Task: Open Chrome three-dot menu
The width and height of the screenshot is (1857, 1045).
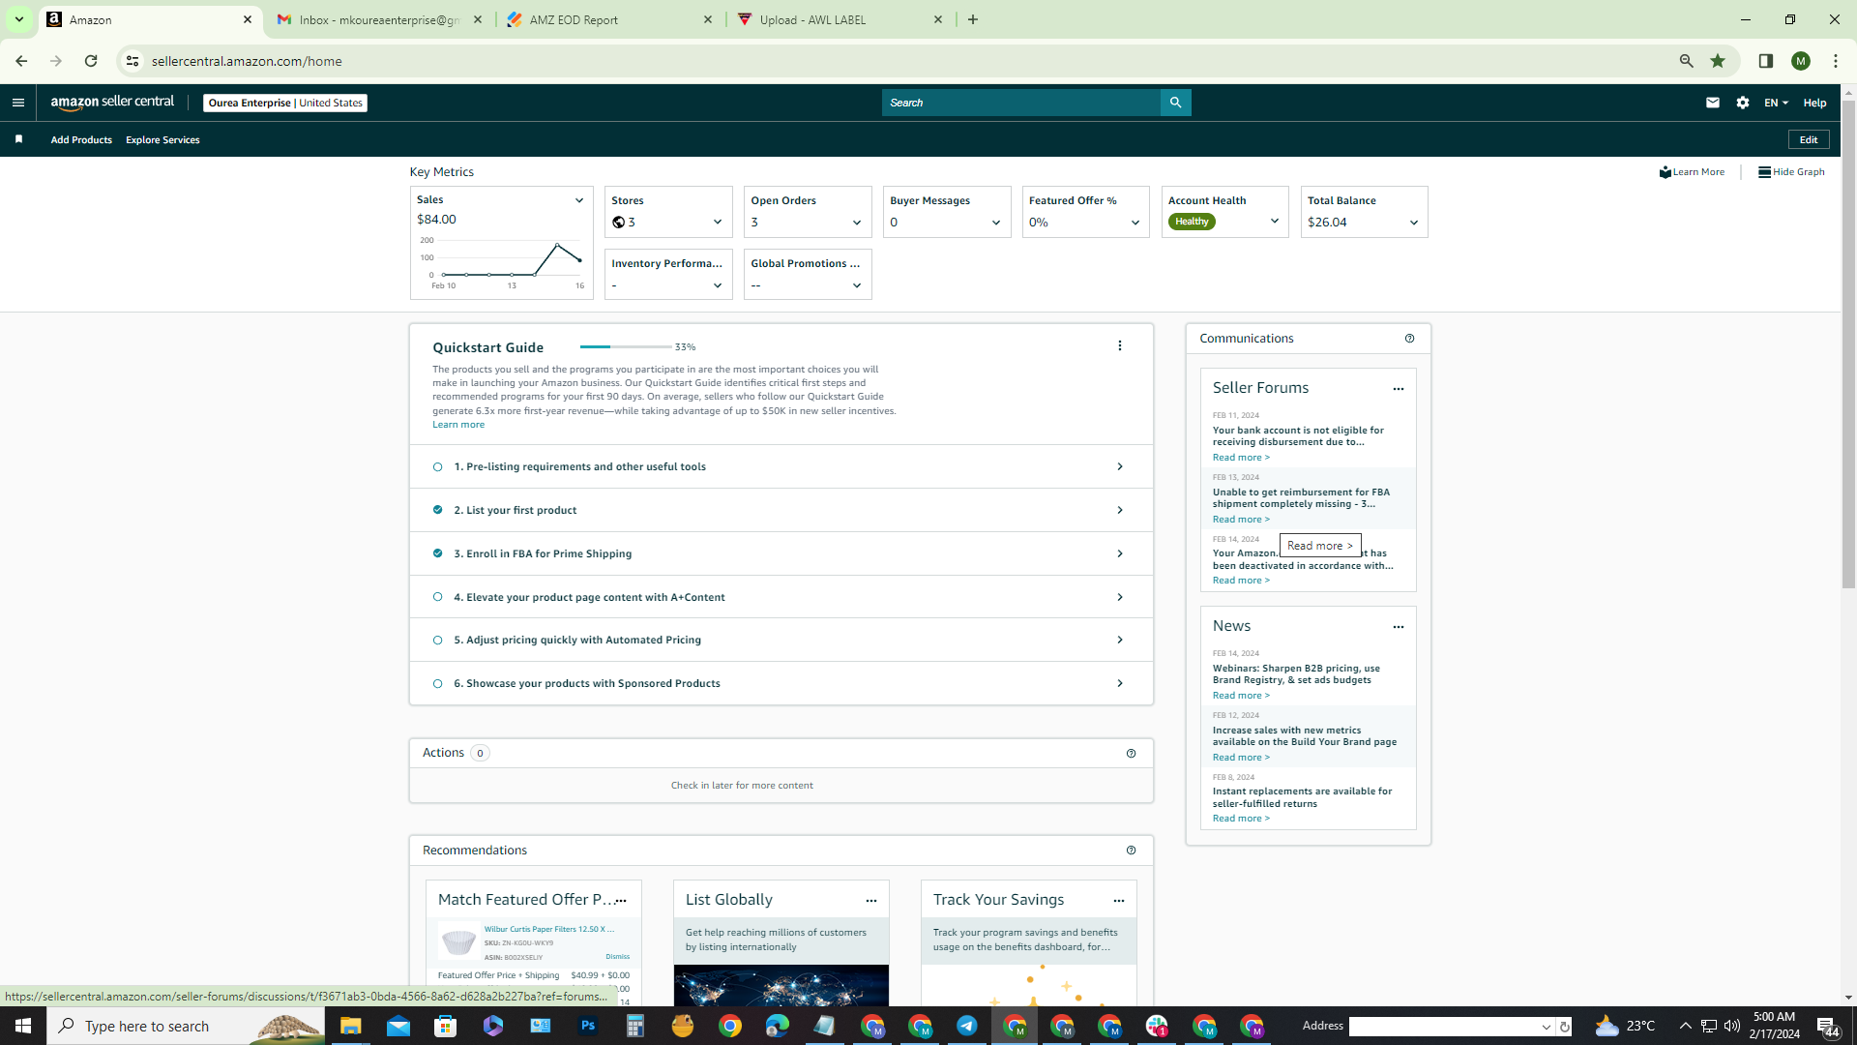Action: tap(1835, 61)
